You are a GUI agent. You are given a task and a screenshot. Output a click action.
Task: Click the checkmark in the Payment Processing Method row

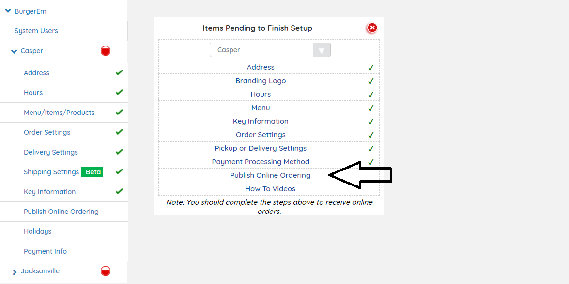[x=371, y=162]
